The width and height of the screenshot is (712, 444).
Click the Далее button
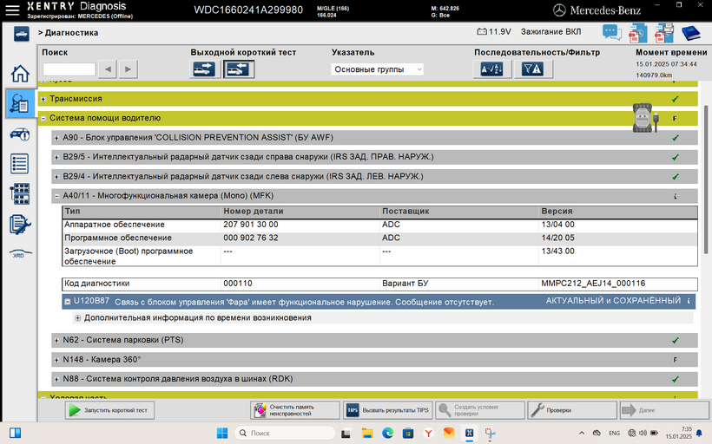tap(664, 410)
